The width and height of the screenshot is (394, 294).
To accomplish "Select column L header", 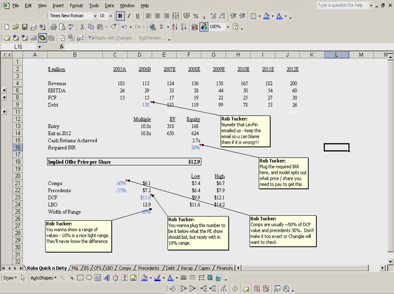I will click(x=337, y=54).
